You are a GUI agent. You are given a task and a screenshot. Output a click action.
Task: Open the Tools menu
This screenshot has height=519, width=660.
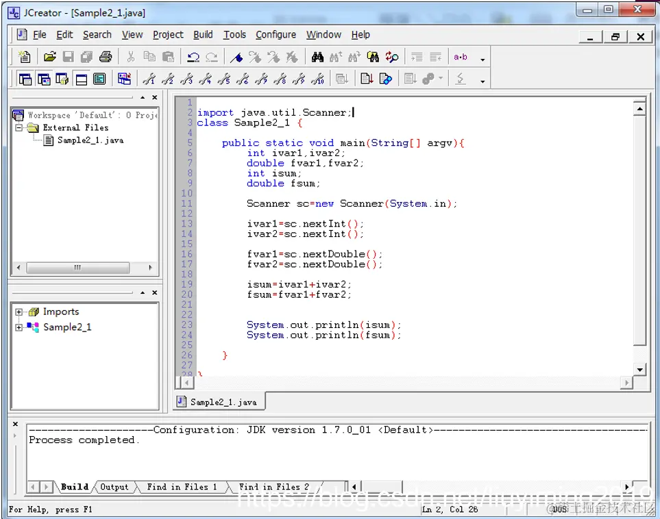click(234, 35)
